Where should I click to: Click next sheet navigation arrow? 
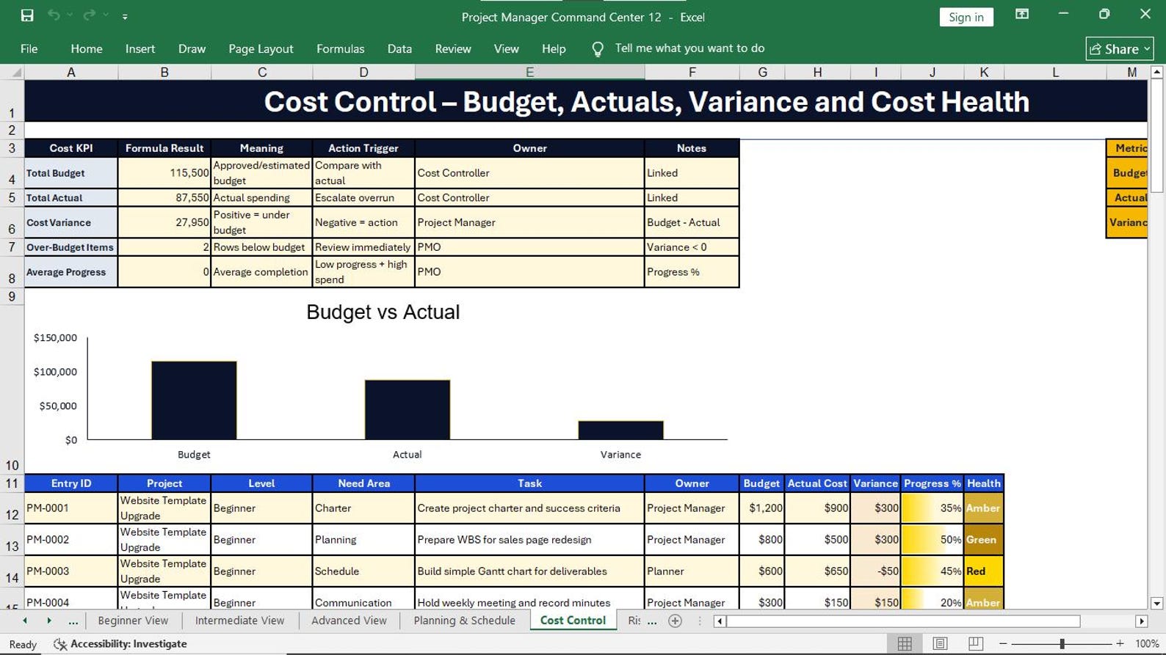point(49,621)
